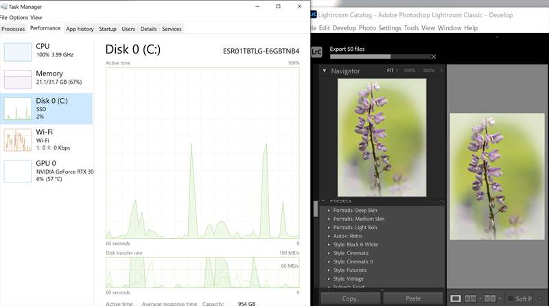Open Lightroom Develop menu
The image size is (549, 306).
(x=344, y=28)
